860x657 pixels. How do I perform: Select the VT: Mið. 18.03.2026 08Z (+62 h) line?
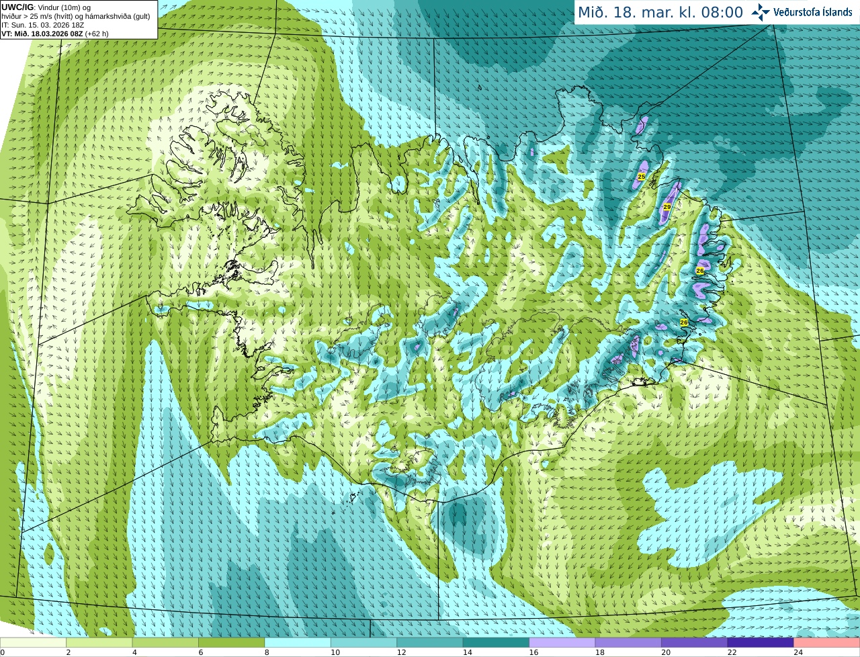pos(55,34)
